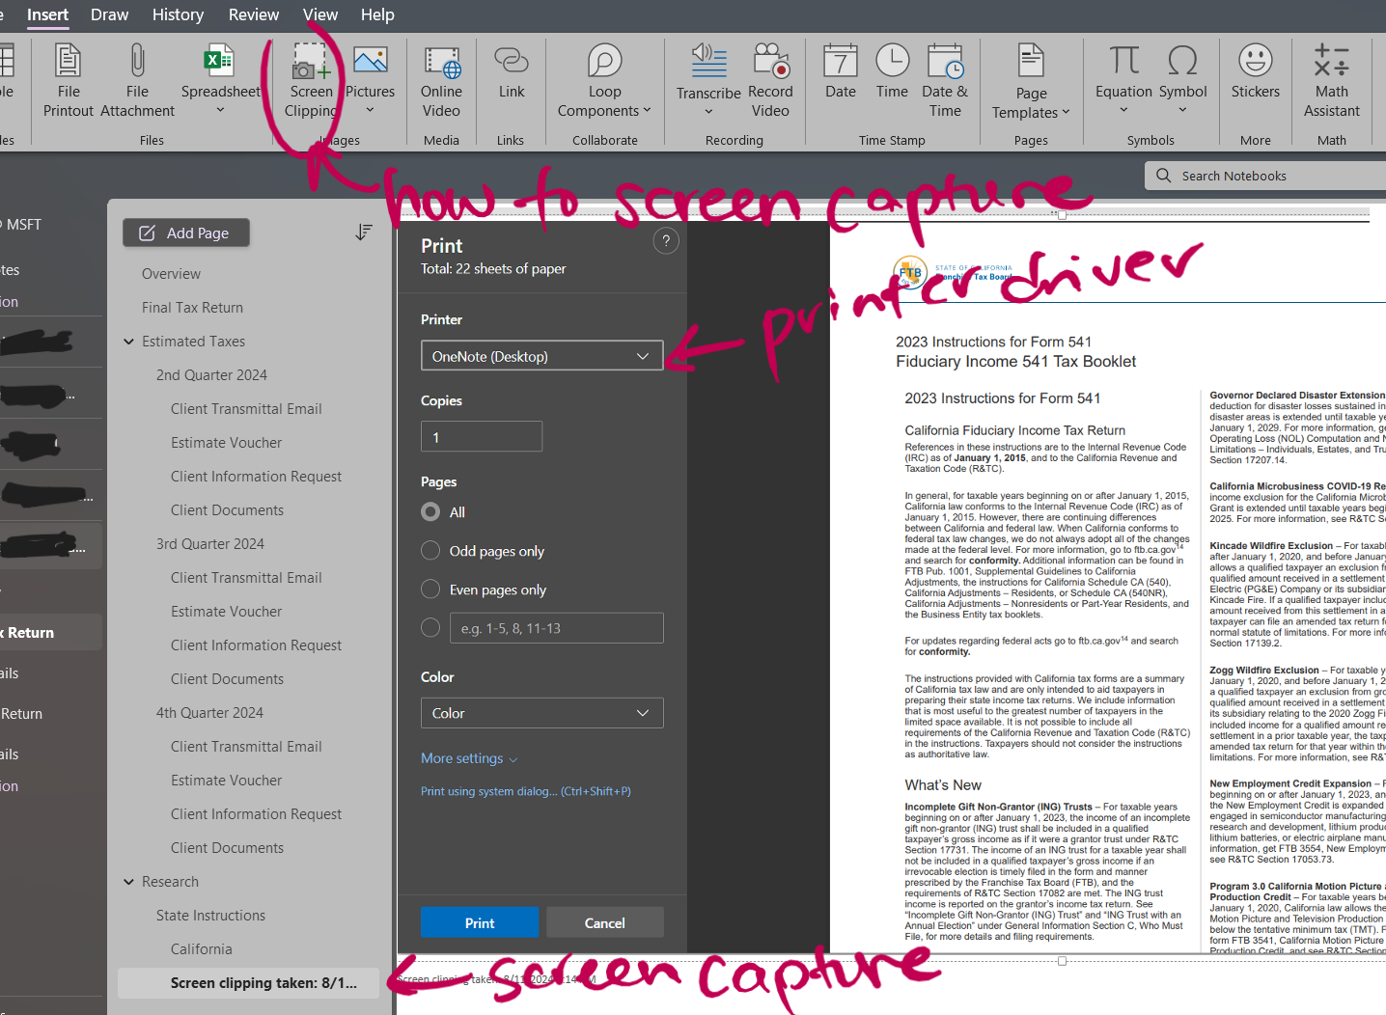
Task: Select the All pages radio button
Action: (430, 511)
